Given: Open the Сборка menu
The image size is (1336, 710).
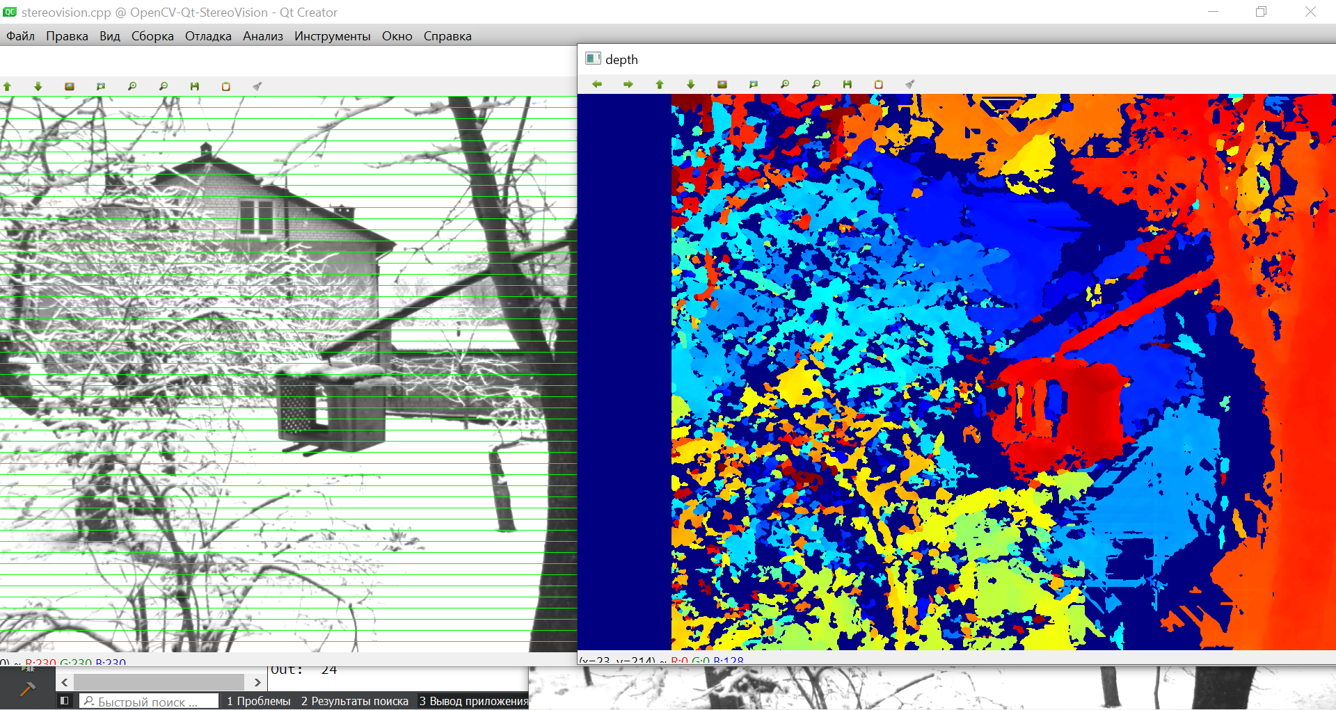Looking at the screenshot, I should (152, 36).
